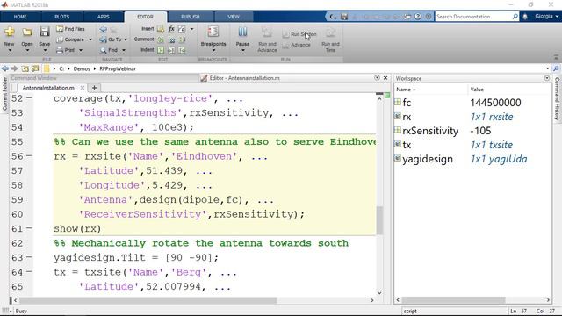This screenshot has height=316, width=562.
Task: Switch to the PUBLISH tab
Action: coord(191,17)
